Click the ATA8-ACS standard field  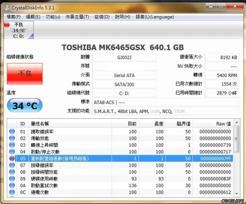166,103
